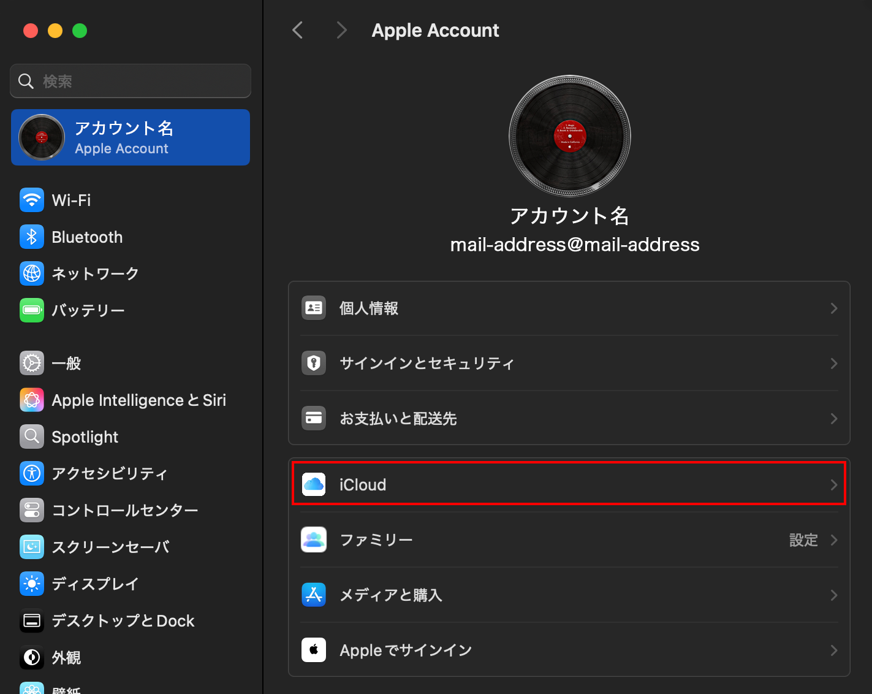The image size is (872, 694).
Task: Click the スクリーンセーバ icon
Action: 32,547
